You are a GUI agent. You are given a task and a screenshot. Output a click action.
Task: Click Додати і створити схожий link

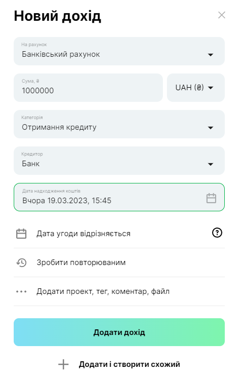point(129,364)
